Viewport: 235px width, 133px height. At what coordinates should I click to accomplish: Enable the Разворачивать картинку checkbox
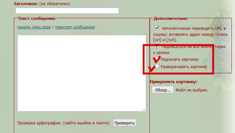click(157, 66)
